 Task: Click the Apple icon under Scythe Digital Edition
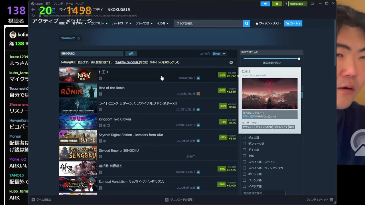(x=104, y=141)
